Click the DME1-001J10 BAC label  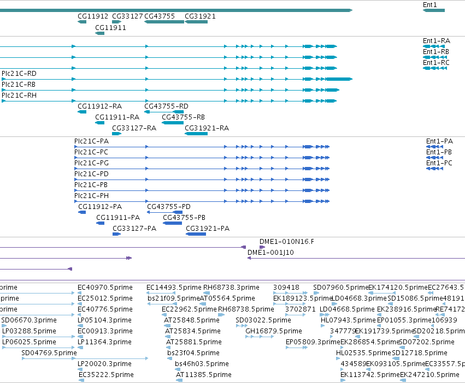271,253
